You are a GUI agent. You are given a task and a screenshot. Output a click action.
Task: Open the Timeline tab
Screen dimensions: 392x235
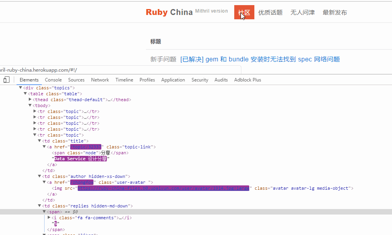click(x=124, y=80)
